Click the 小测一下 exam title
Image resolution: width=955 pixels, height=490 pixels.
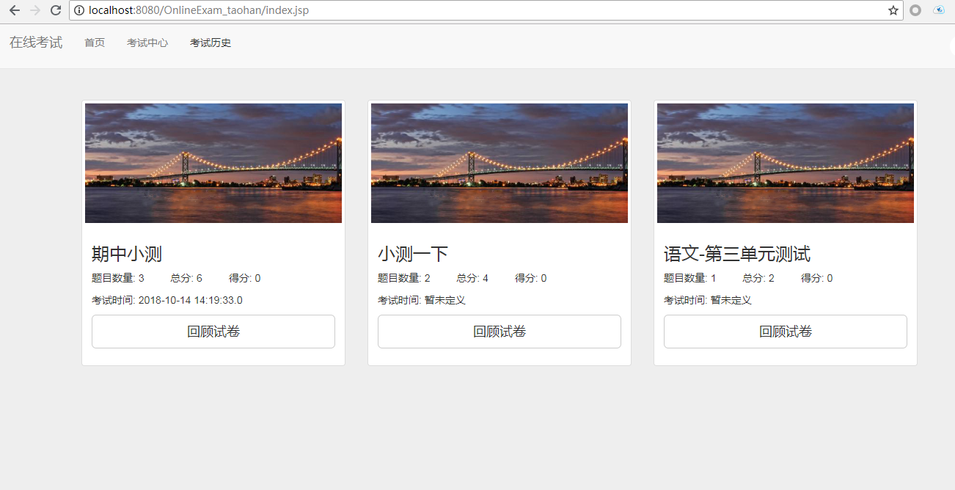(x=413, y=255)
